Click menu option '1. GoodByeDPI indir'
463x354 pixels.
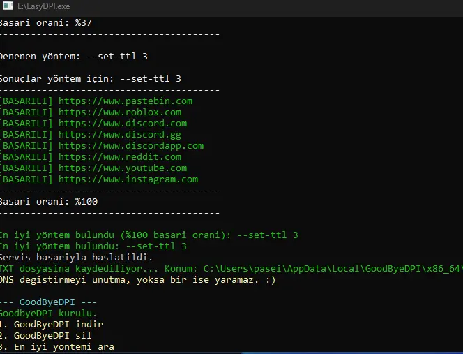[x=52, y=325]
